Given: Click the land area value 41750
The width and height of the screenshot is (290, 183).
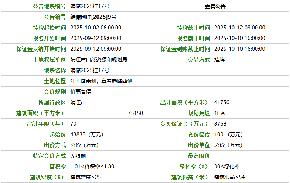Looking at the screenshot, I should pyautogui.click(x=222, y=102).
